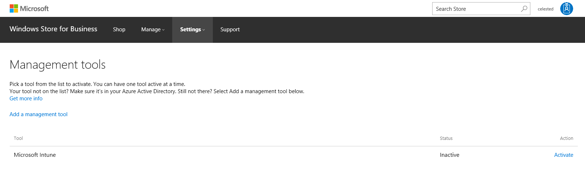The height and width of the screenshot is (178, 585).
Task: Expand the Manage dropdown menu
Action: (x=153, y=29)
